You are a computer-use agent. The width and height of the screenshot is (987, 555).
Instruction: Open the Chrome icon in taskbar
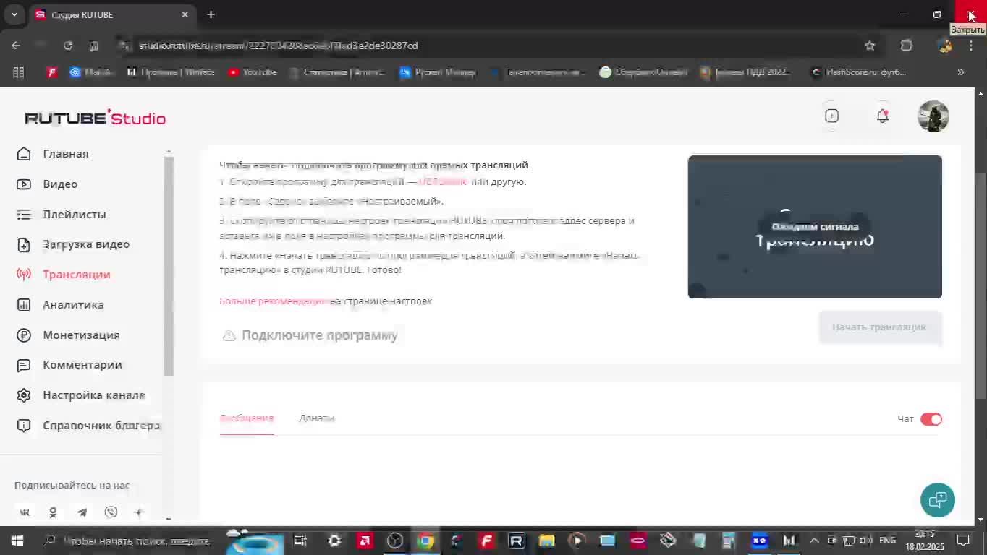click(425, 541)
